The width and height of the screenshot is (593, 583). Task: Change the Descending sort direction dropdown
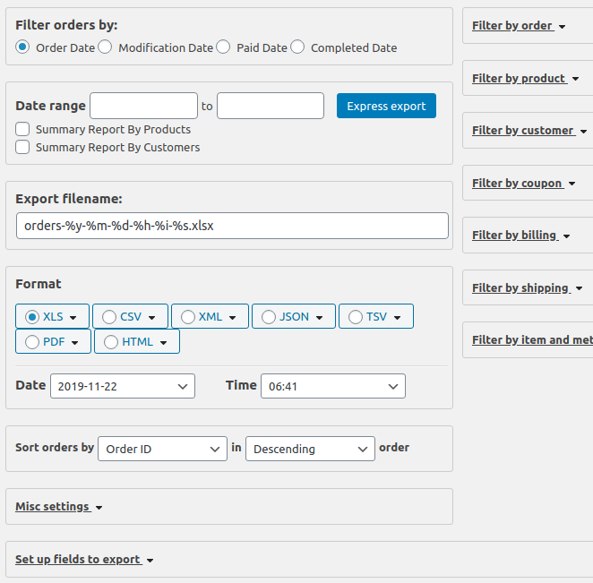pyautogui.click(x=310, y=449)
